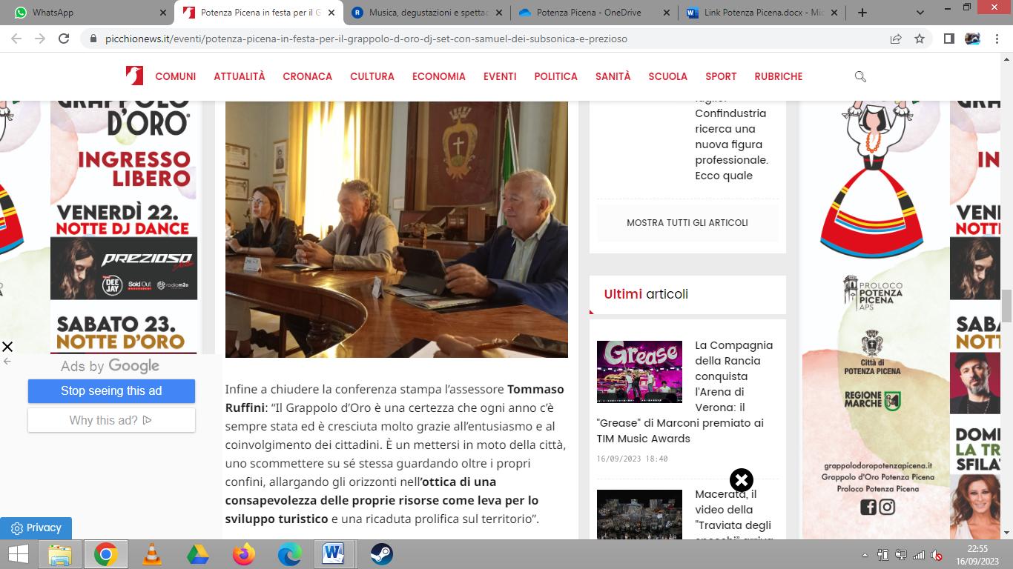1013x569 pixels.
Task: Open the site search magnifier icon
Action: point(860,76)
